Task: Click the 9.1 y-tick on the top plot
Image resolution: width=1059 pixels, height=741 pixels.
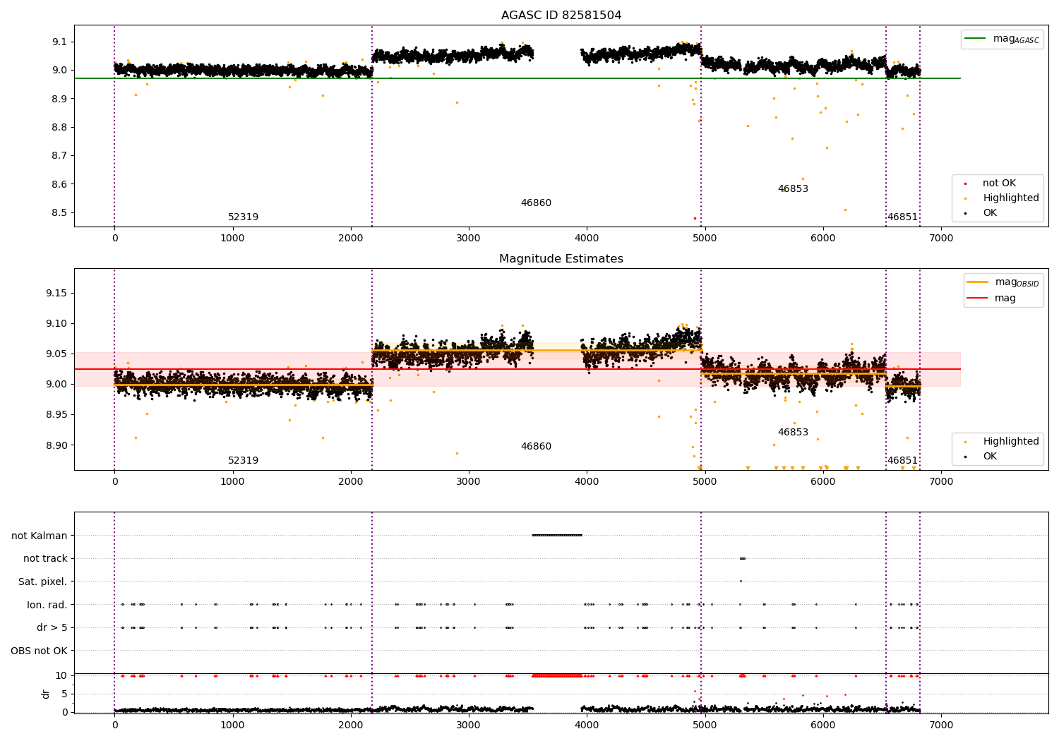Action: tap(59, 42)
